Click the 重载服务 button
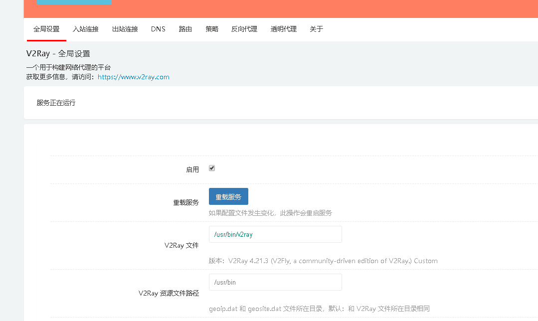This screenshot has height=321, width=538. click(x=228, y=196)
